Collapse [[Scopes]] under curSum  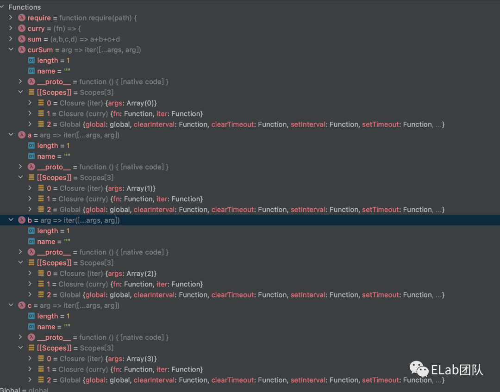(20, 92)
